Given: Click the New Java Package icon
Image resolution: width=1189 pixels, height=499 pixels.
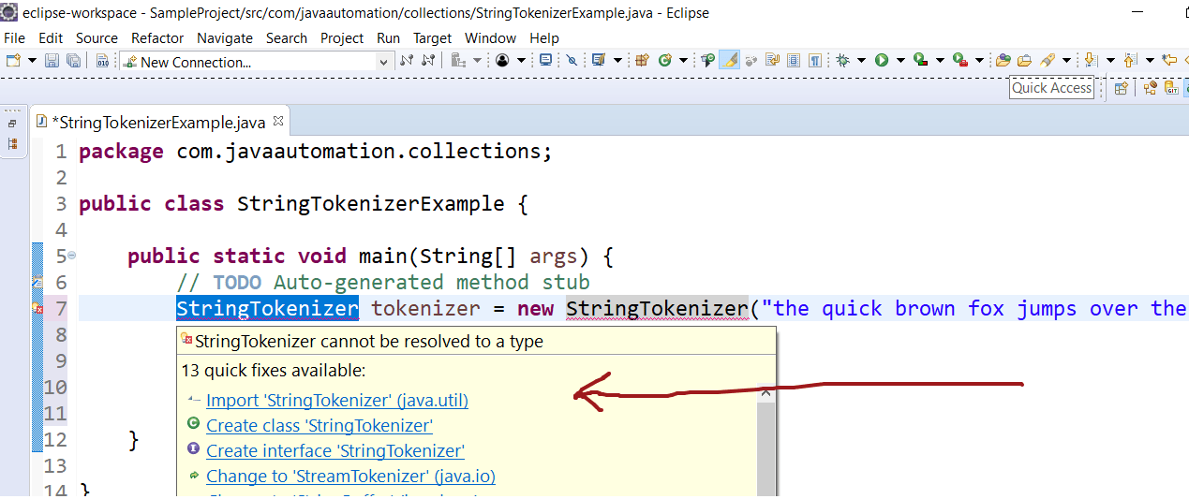Looking at the screenshot, I should coord(642,61).
